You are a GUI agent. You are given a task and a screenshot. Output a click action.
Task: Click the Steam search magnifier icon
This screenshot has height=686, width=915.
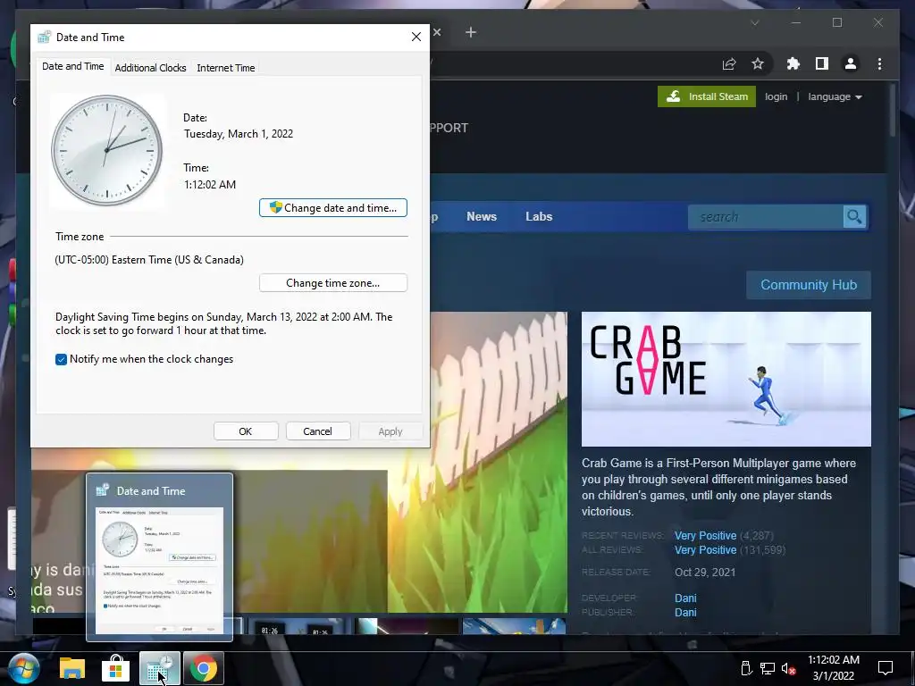(x=855, y=217)
